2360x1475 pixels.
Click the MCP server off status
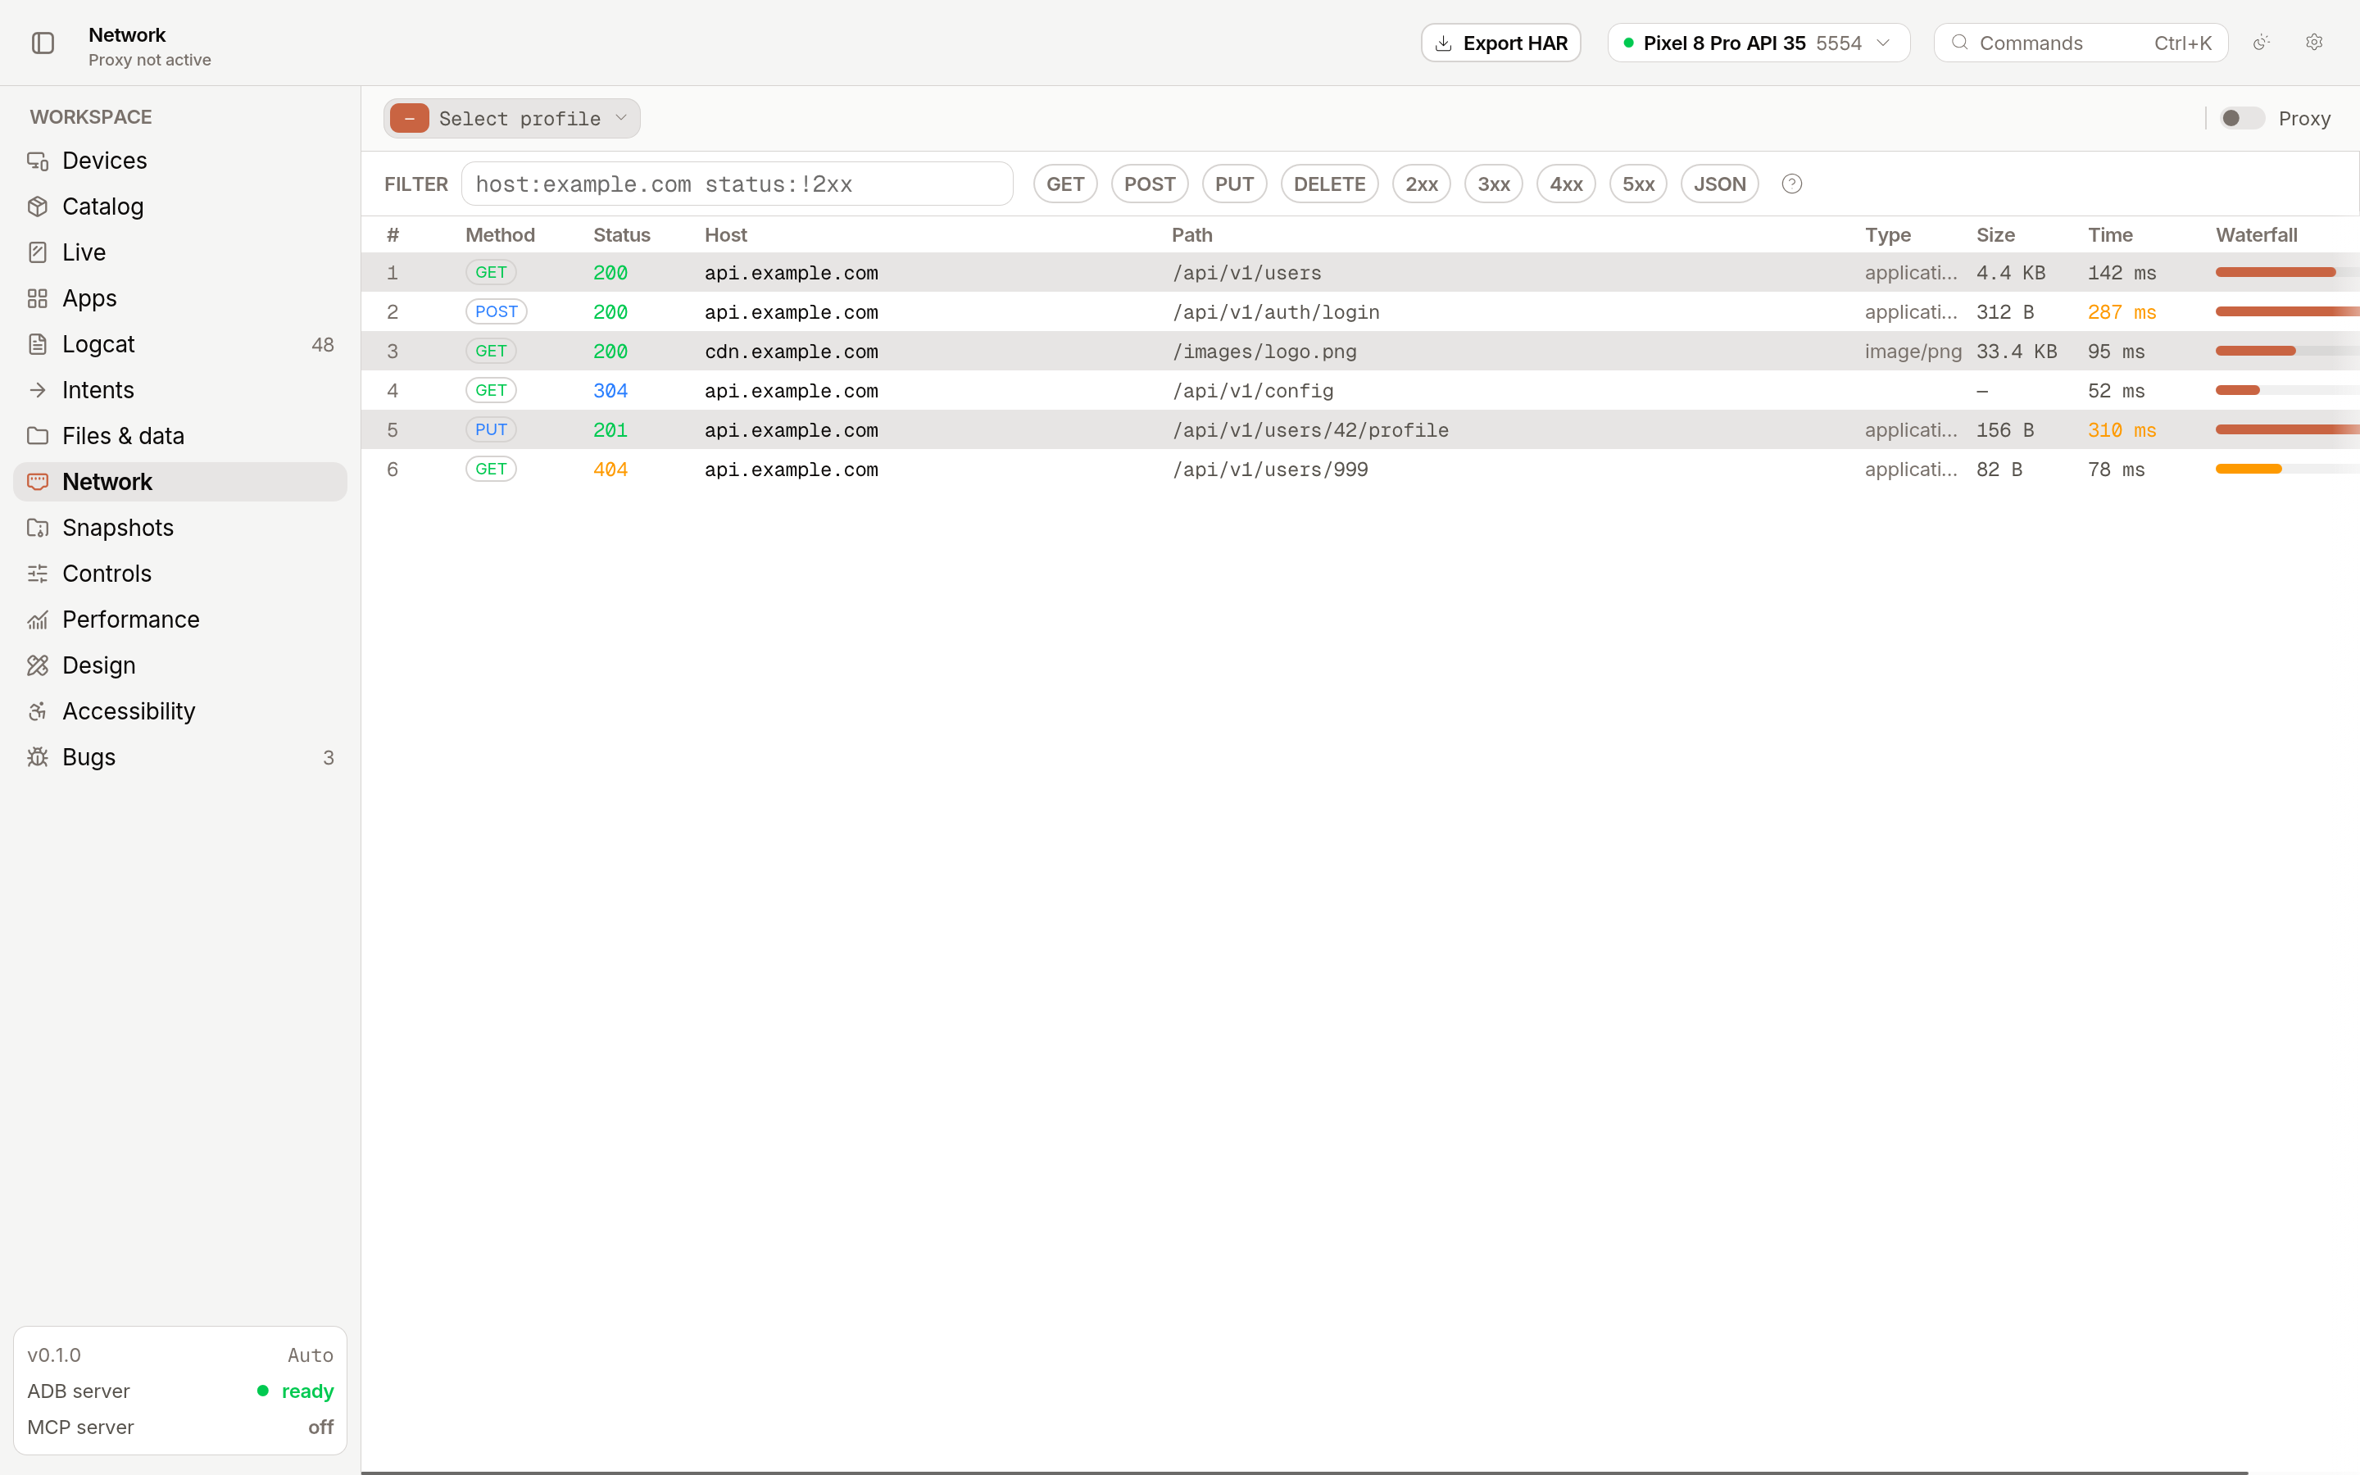[321, 1427]
